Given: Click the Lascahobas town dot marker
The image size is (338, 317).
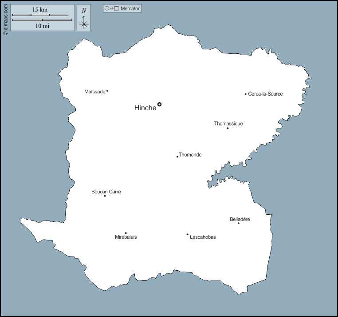Looking at the screenshot, I should click(x=187, y=234).
